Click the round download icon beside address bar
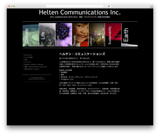Screen dimensions: 160x135 (109, 6)
